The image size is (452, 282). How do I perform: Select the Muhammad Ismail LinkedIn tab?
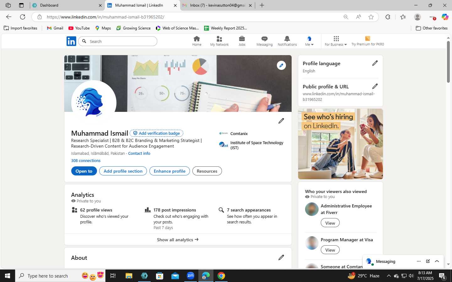142,5
